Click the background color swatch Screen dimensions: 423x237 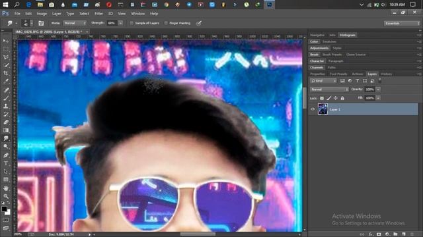[x=9, y=213]
